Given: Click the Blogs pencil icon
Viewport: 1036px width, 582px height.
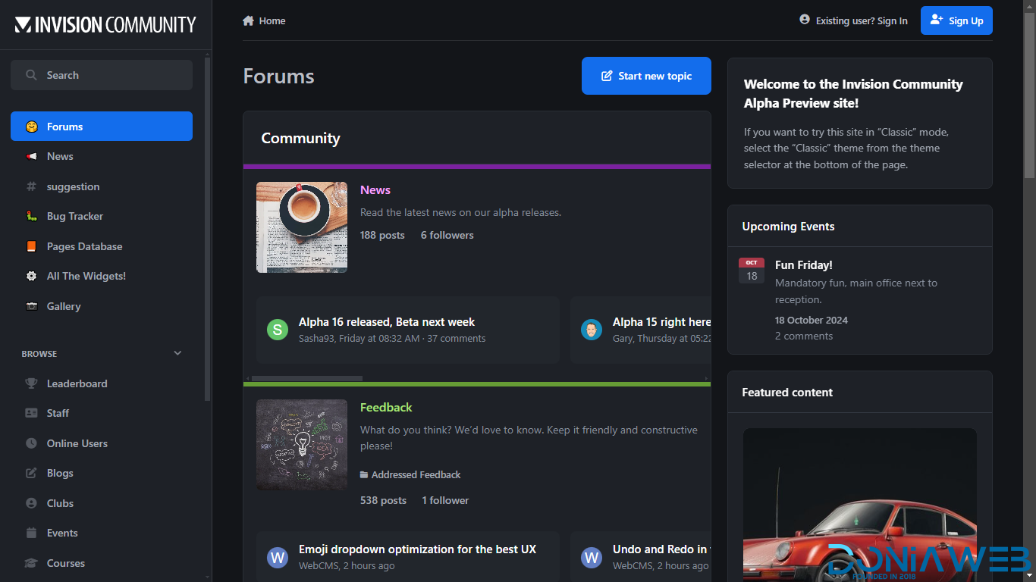Looking at the screenshot, I should [x=31, y=473].
